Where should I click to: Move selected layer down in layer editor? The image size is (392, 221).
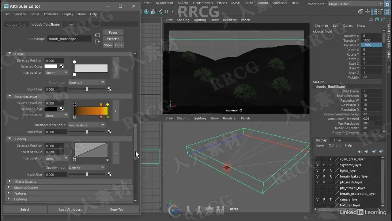pos(367,151)
